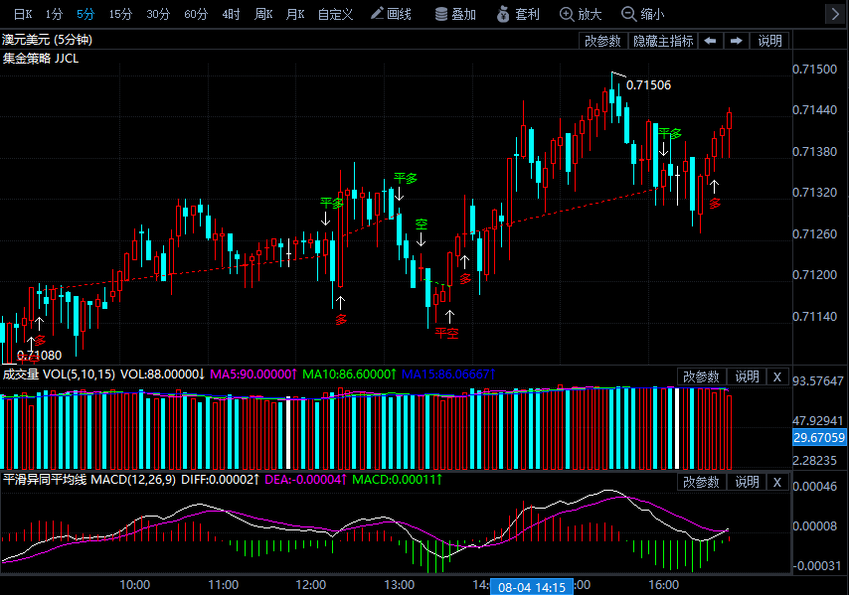This screenshot has height=595, width=849.
Task: Zoom out with 缩小 magnifier
Action: point(642,14)
